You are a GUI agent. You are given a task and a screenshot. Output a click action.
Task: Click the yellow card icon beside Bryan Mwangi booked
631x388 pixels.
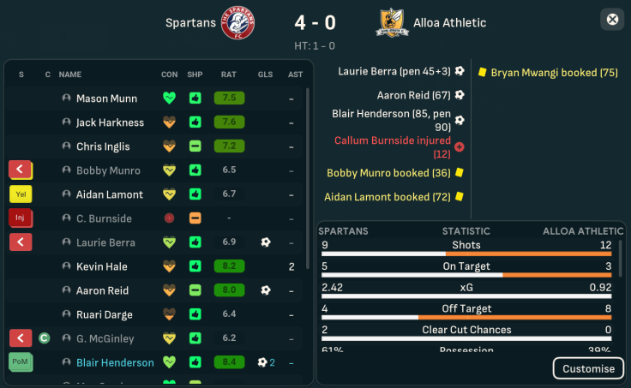[x=483, y=73]
